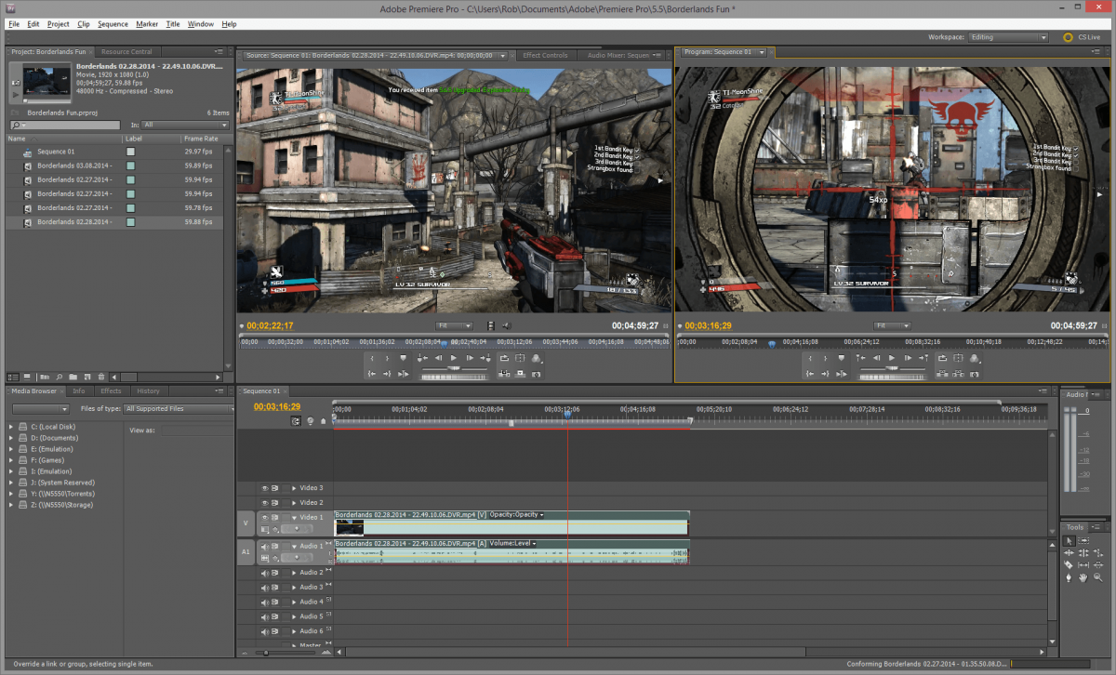The width and height of the screenshot is (1116, 675).
Task: Open the Files of type dropdown
Action: (179, 409)
